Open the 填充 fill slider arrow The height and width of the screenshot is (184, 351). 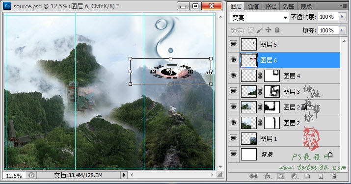point(342,30)
